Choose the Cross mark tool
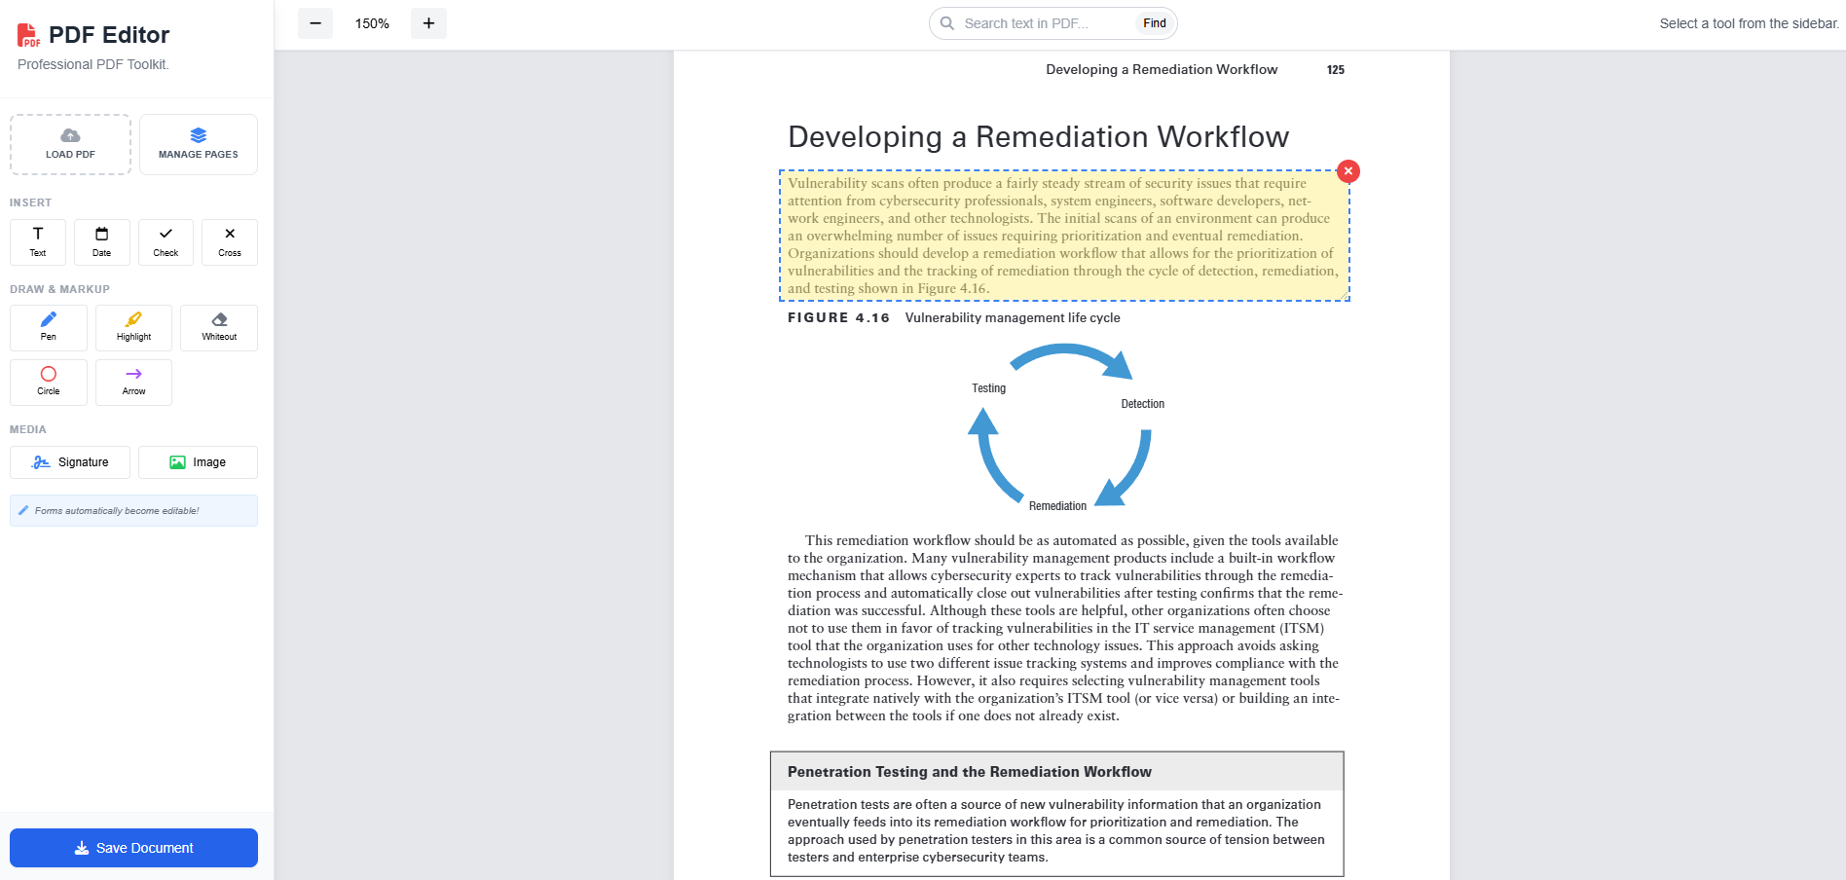The height and width of the screenshot is (880, 1846). pos(230,241)
